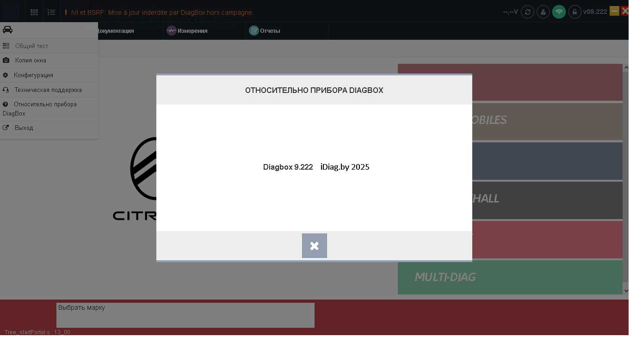Click the grid view icon in top bar
The image size is (630, 337).
tap(34, 12)
